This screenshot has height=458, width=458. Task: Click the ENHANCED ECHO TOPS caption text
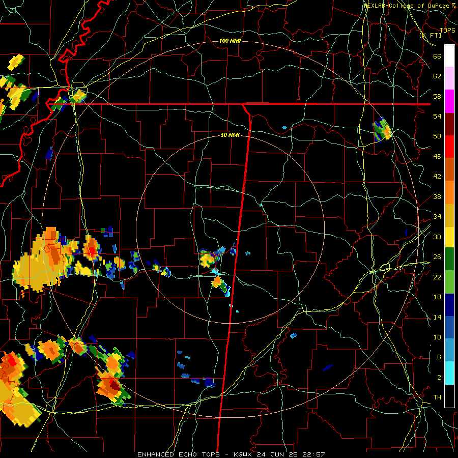click(179, 454)
